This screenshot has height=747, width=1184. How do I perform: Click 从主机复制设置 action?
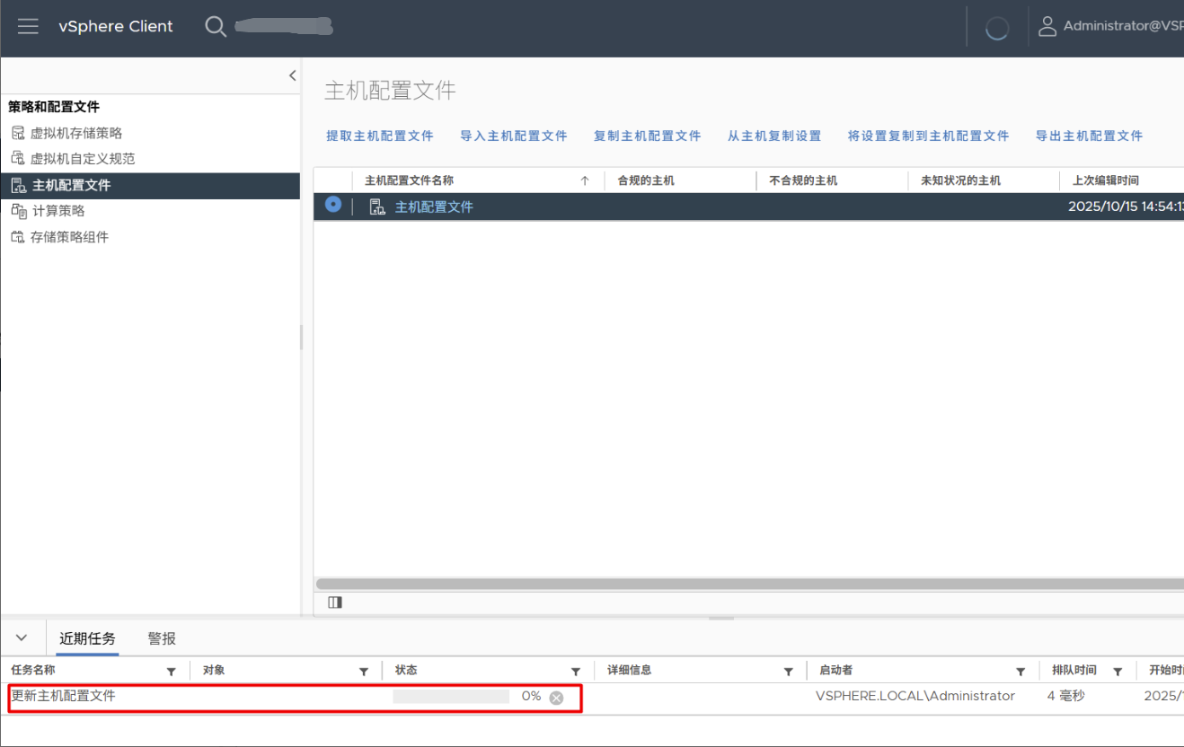point(774,136)
